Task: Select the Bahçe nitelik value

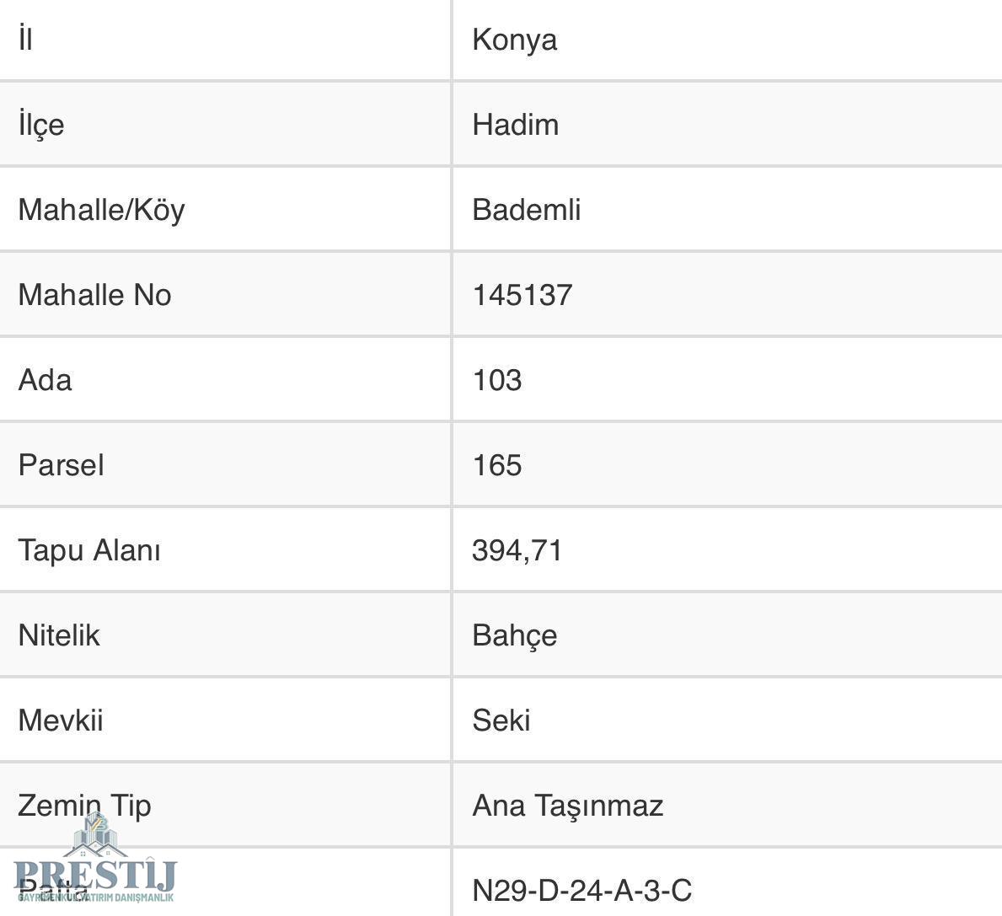Action: click(514, 635)
